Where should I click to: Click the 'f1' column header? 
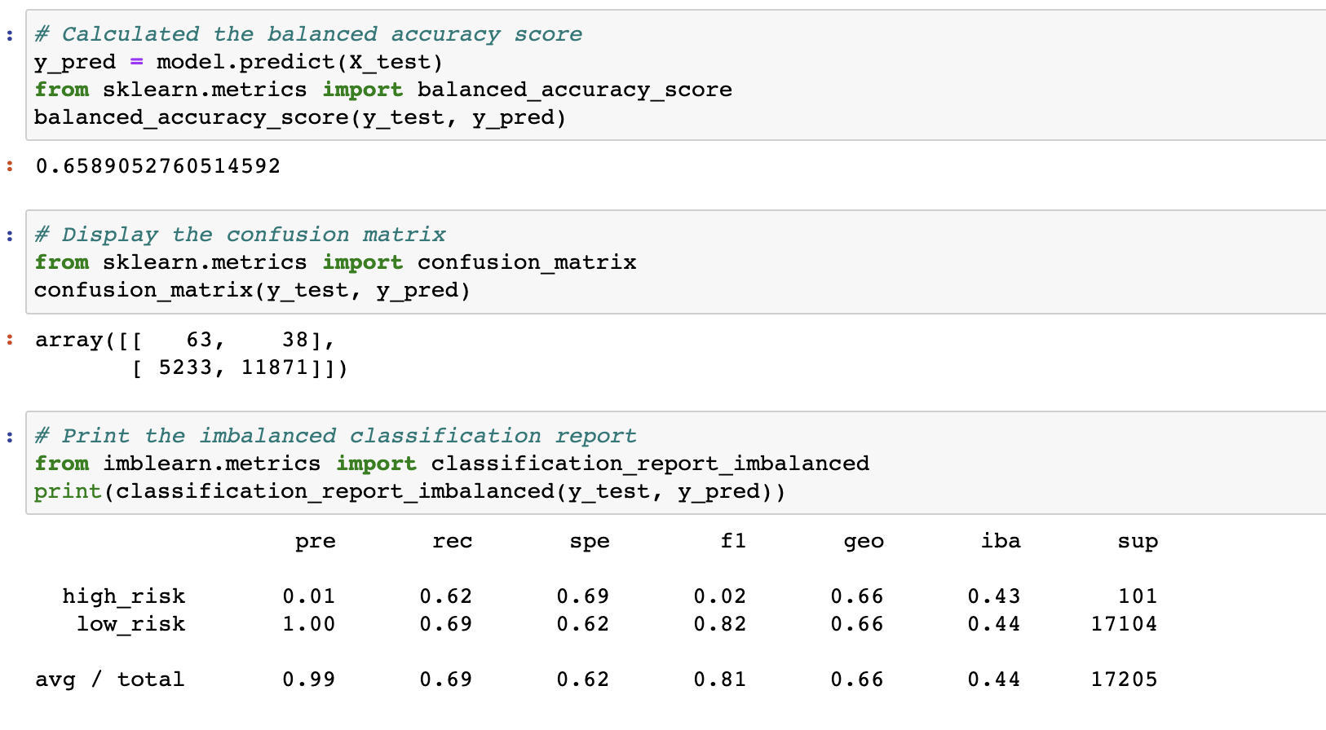click(x=733, y=541)
